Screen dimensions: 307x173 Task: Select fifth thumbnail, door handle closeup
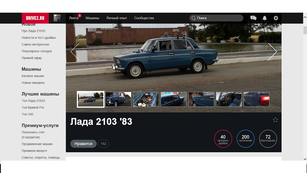tap(201, 99)
